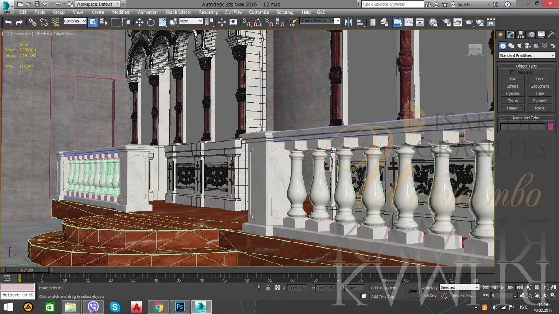The height and width of the screenshot is (314, 559).
Task: Open the Rendering menu
Action: [x=208, y=12]
